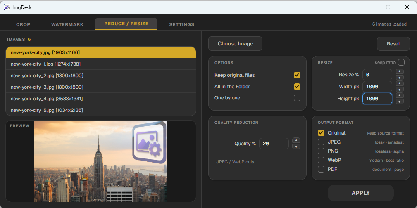Image resolution: width=417 pixels, height=208 pixels.
Task: Click 'lossless · alpha' hint text
Action: click(389, 151)
